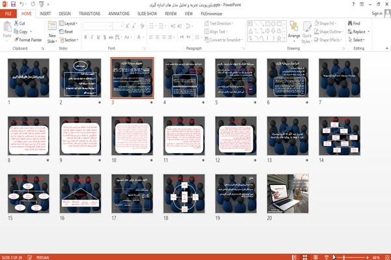Toggle text shadow formatting
The height and width of the screenshot is (260, 391).
click(x=104, y=37)
